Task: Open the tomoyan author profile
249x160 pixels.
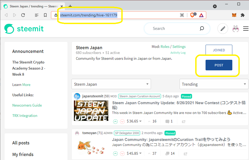Action: pyautogui.click(x=89, y=133)
